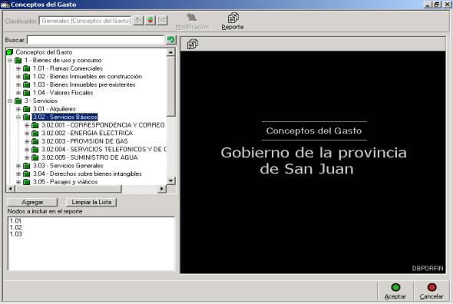Expand the 3.01 - Alquileres node

click(18, 109)
